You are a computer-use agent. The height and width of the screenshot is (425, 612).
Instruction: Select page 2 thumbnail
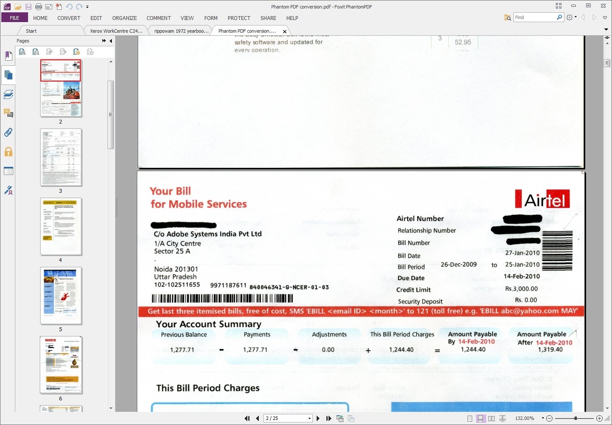point(61,88)
